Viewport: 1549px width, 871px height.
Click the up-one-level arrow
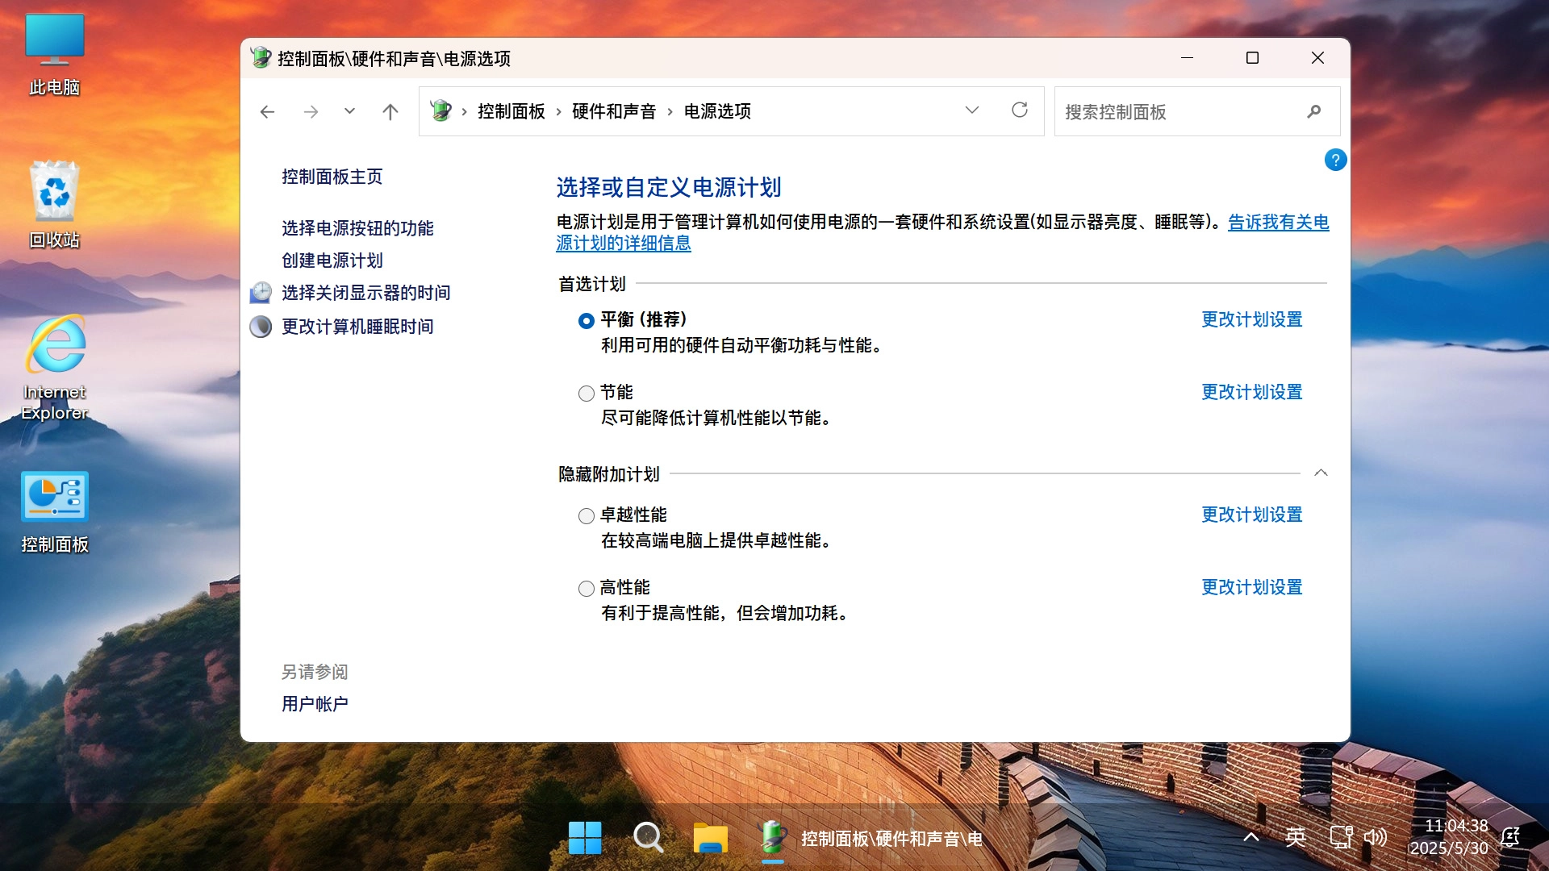(390, 111)
